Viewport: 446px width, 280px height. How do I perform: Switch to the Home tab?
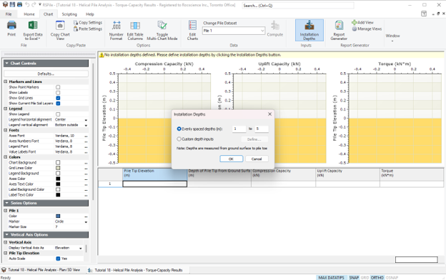pyautogui.click(x=29, y=14)
